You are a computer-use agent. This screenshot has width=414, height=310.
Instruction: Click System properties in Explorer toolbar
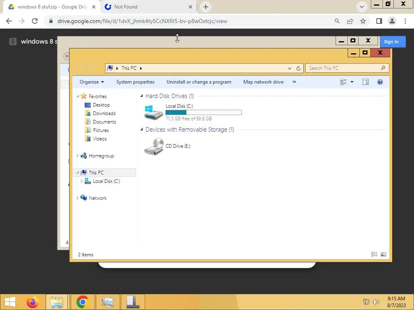pyautogui.click(x=135, y=82)
